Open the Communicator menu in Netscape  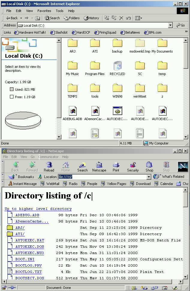[x=49, y=157]
